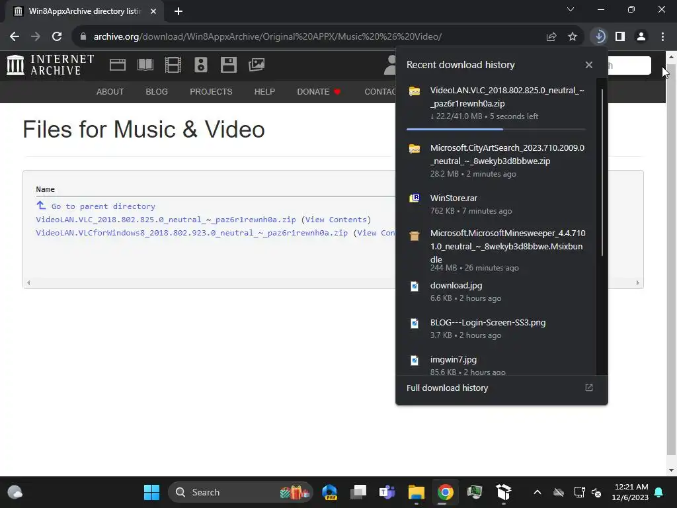This screenshot has width=677, height=508.
Task: Open the Chrome profile icon
Action: pos(641,37)
